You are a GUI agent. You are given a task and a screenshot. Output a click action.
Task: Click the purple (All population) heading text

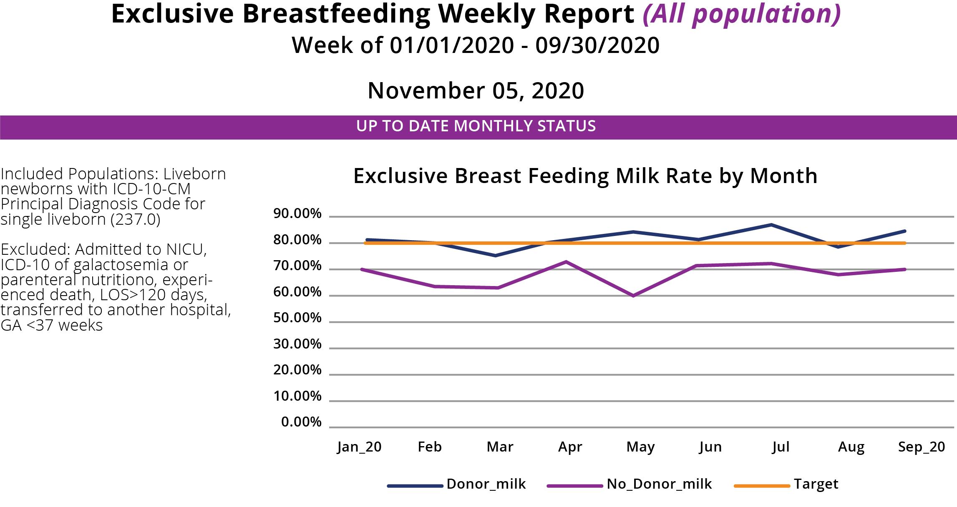(742, 14)
